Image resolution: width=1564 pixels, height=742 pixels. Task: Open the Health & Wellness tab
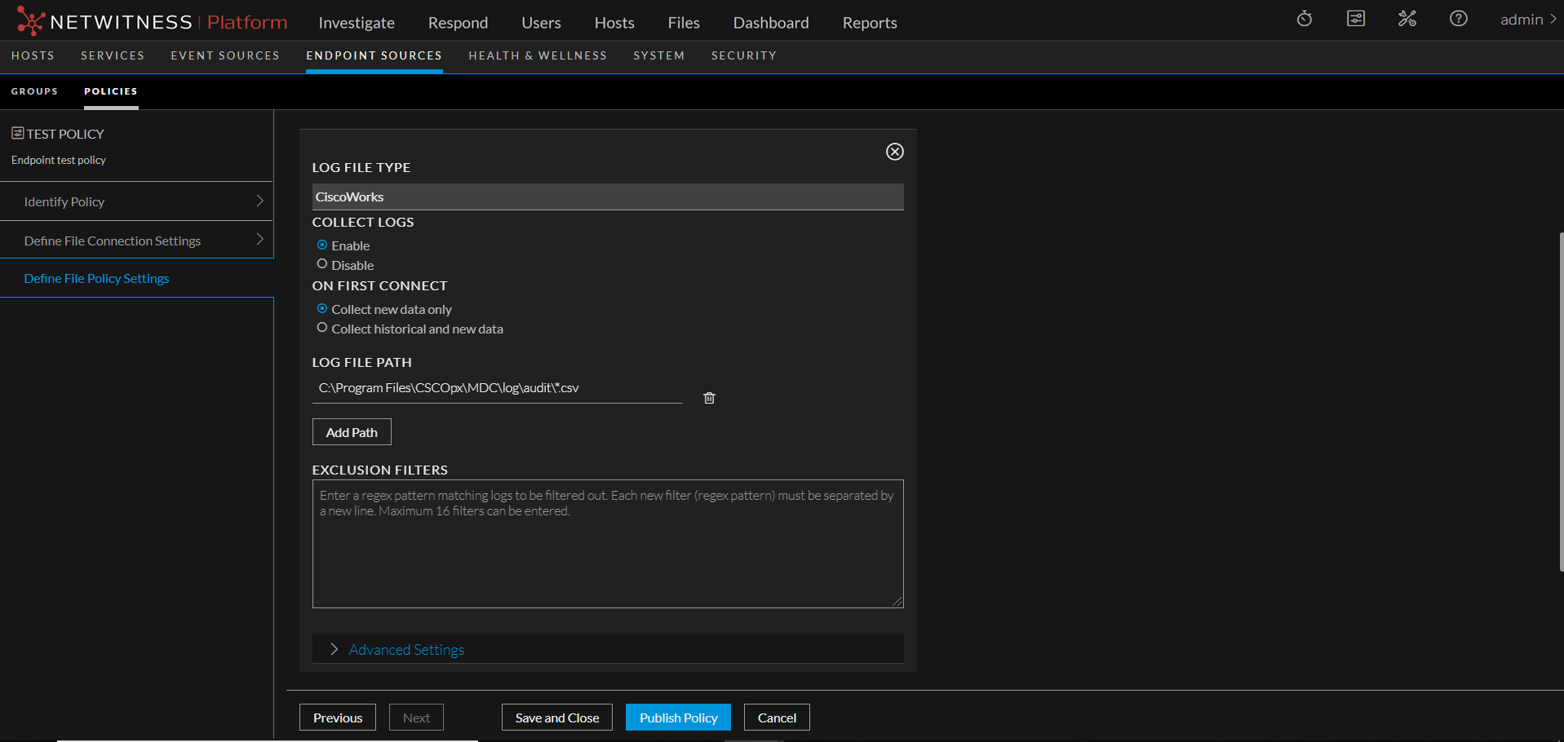pos(538,55)
